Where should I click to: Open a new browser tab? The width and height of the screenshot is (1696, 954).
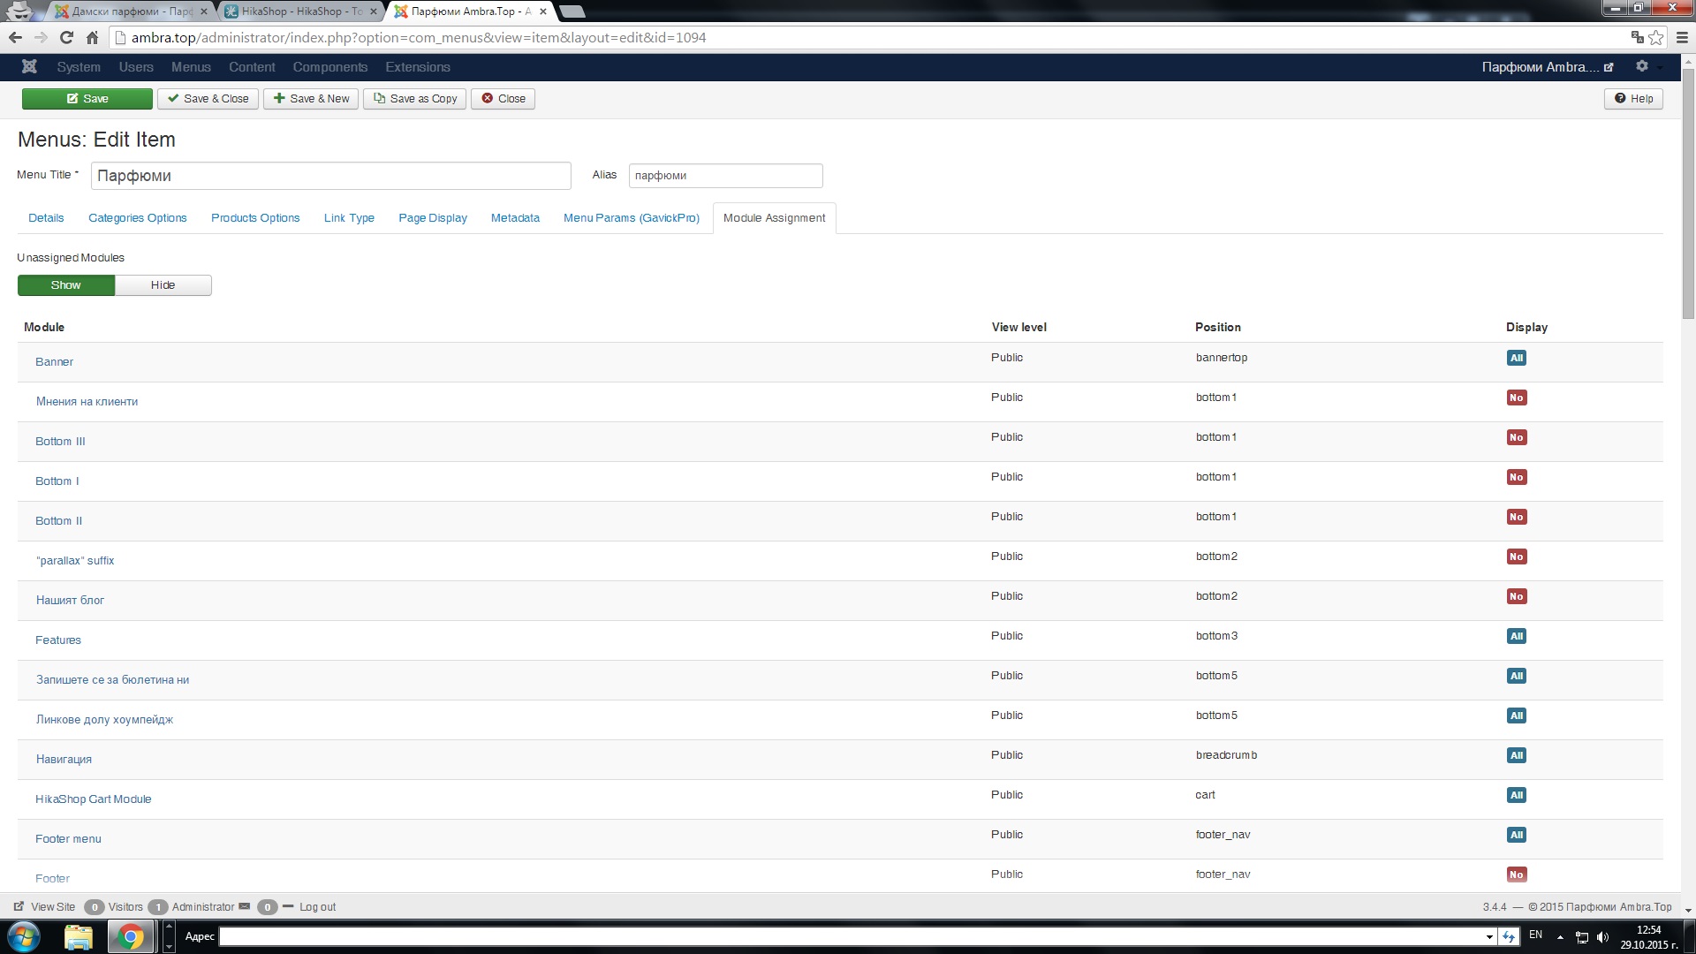point(572,11)
